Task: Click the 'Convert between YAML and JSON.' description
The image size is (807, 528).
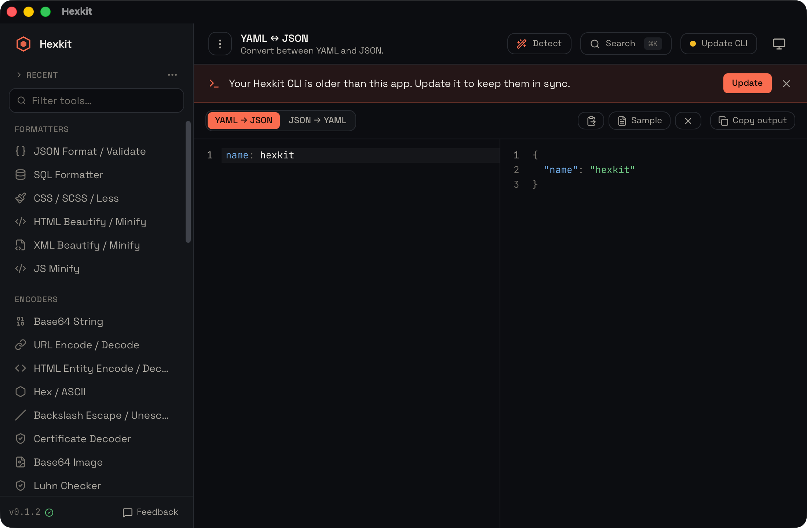Action: click(x=312, y=51)
